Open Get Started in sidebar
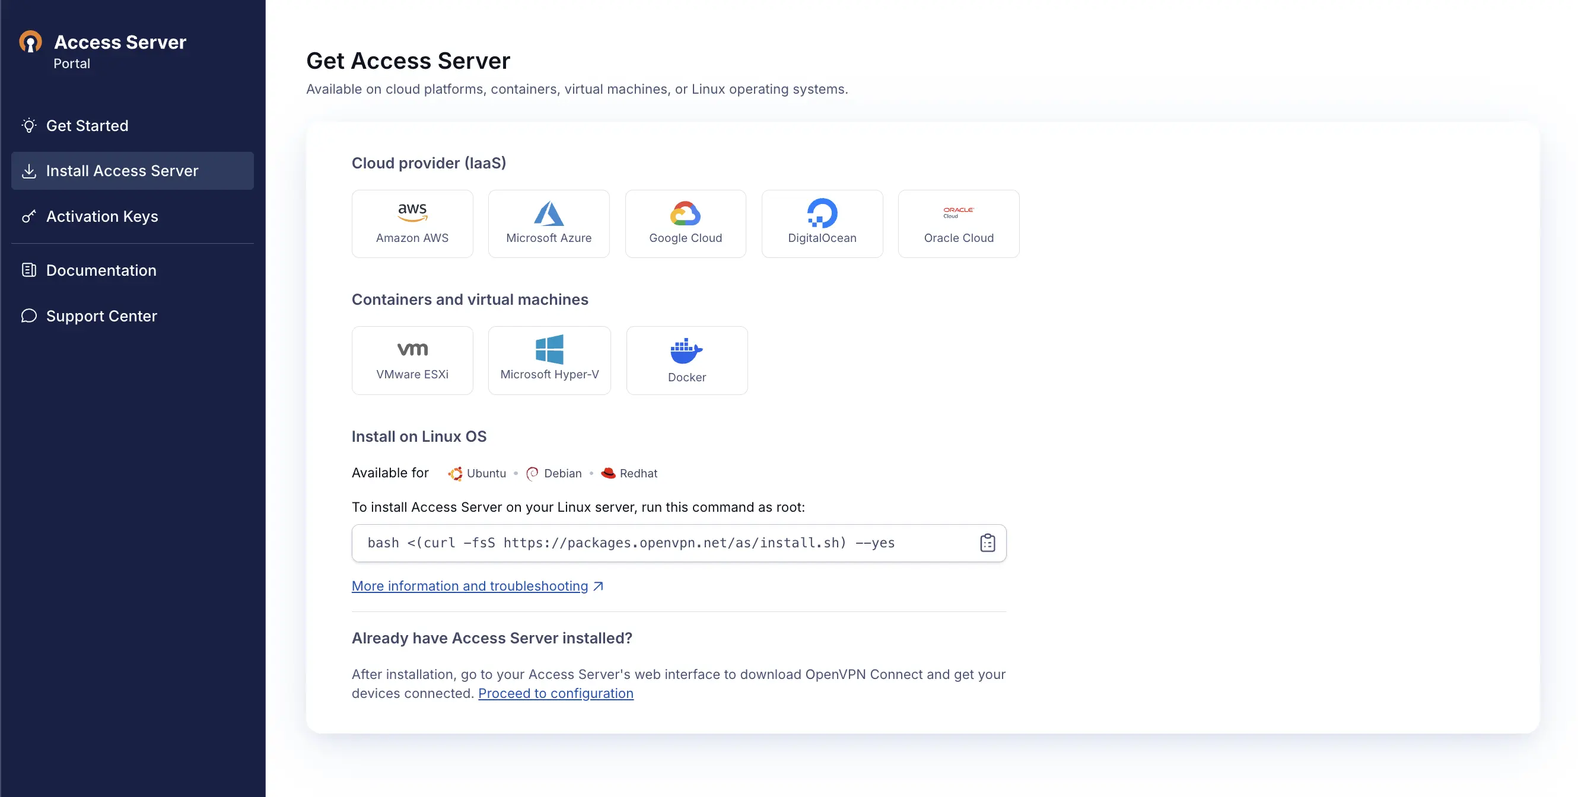This screenshot has height=797, width=1578. coord(87,126)
